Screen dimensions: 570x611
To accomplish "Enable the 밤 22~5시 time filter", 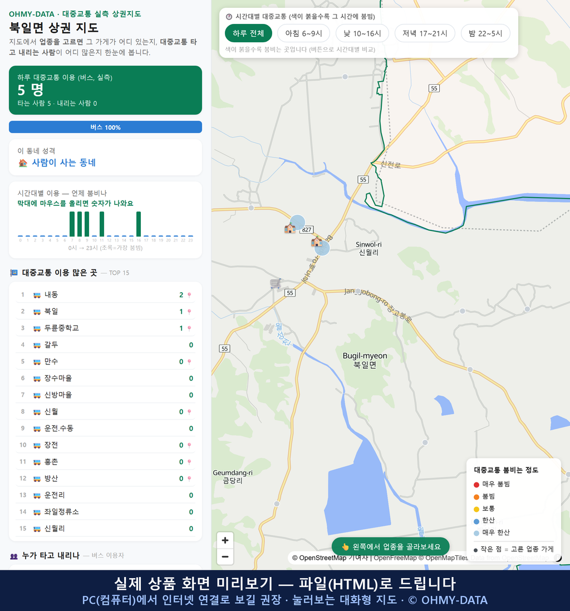I will 485,33.
